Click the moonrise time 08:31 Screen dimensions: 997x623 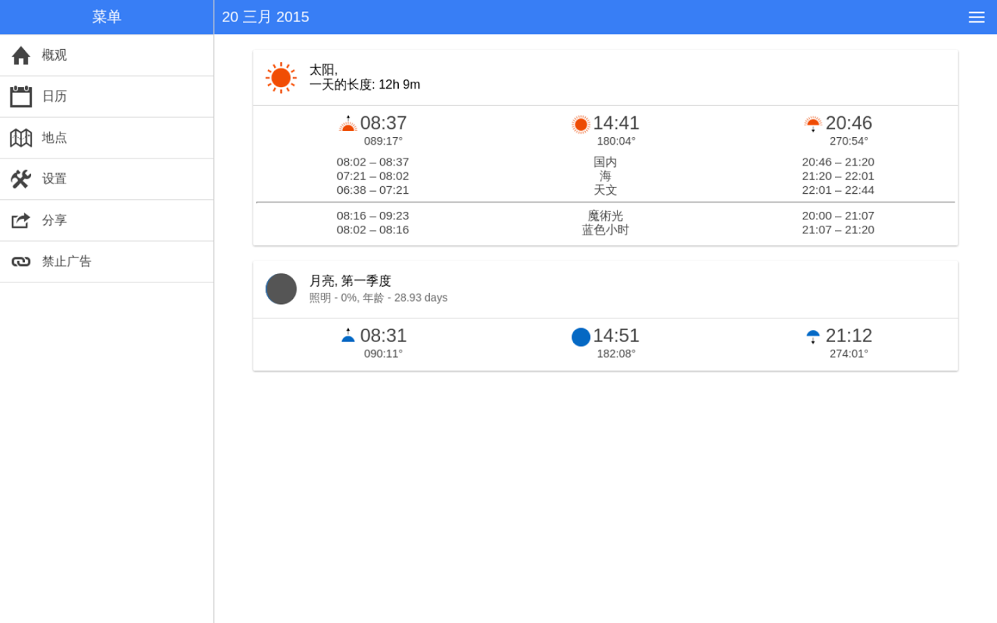[384, 336]
